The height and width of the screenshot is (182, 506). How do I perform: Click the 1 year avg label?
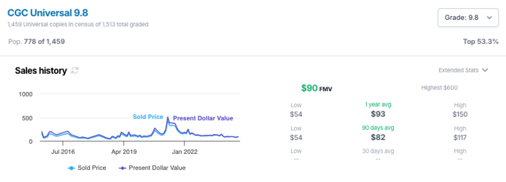point(378,105)
